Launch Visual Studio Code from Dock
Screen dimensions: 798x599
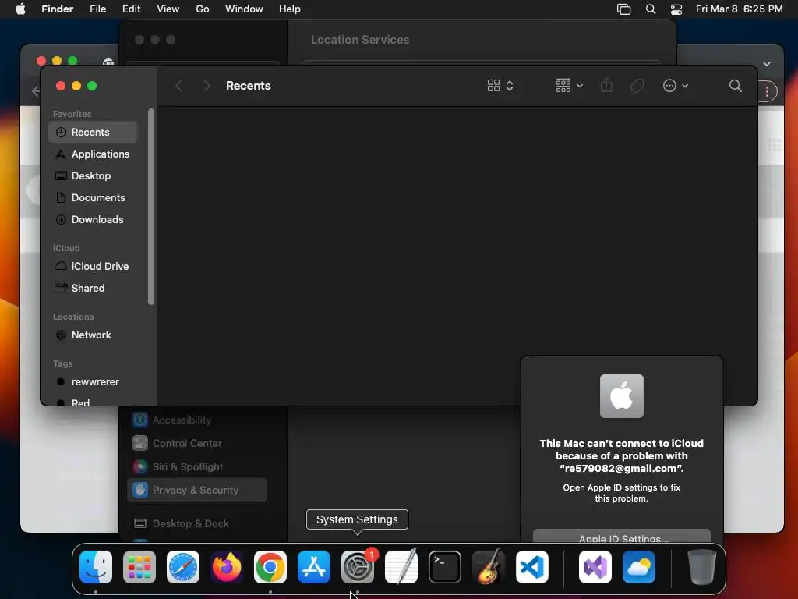[531, 567]
